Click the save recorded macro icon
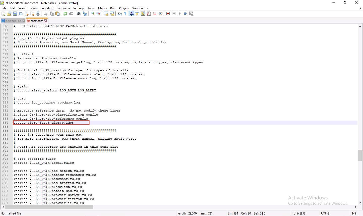The height and width of the screenshot is (216, 363). [191, 14]
